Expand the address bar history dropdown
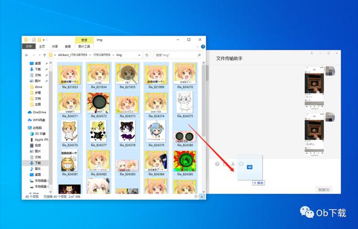Viewport: 358px width, 229px height. (x=139, y=55)
